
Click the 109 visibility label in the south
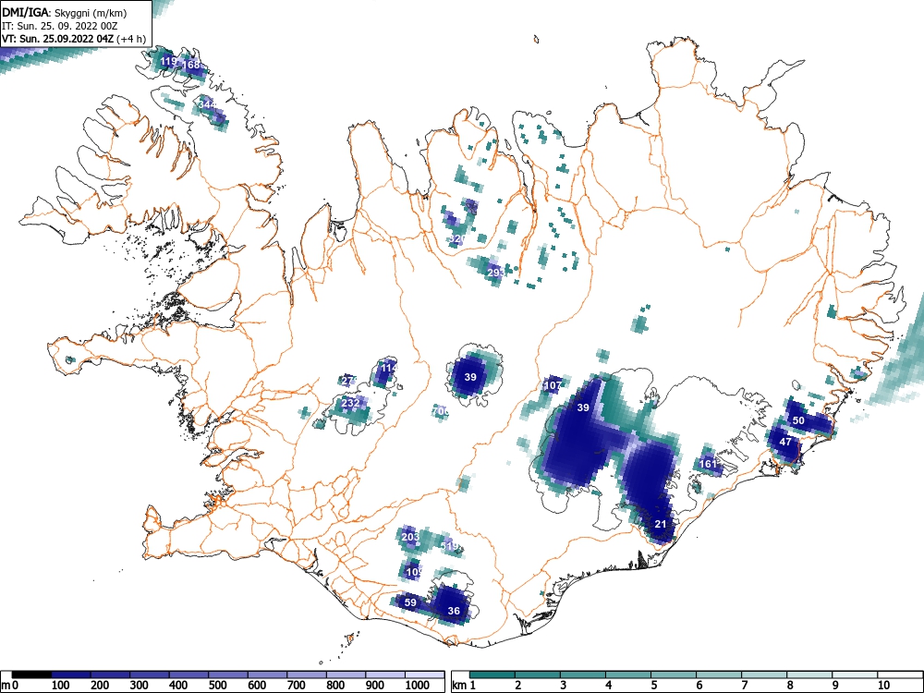click(x=414, y=572)
